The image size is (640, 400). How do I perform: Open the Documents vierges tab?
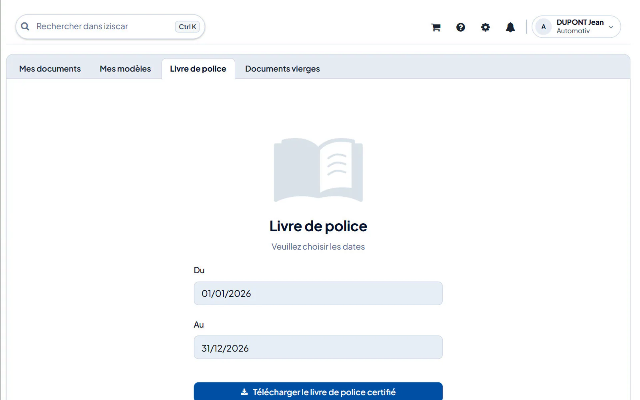(x=282, y=69)
